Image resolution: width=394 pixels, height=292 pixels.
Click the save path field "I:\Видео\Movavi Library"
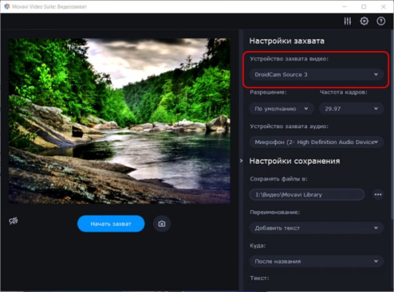[307, 194]
